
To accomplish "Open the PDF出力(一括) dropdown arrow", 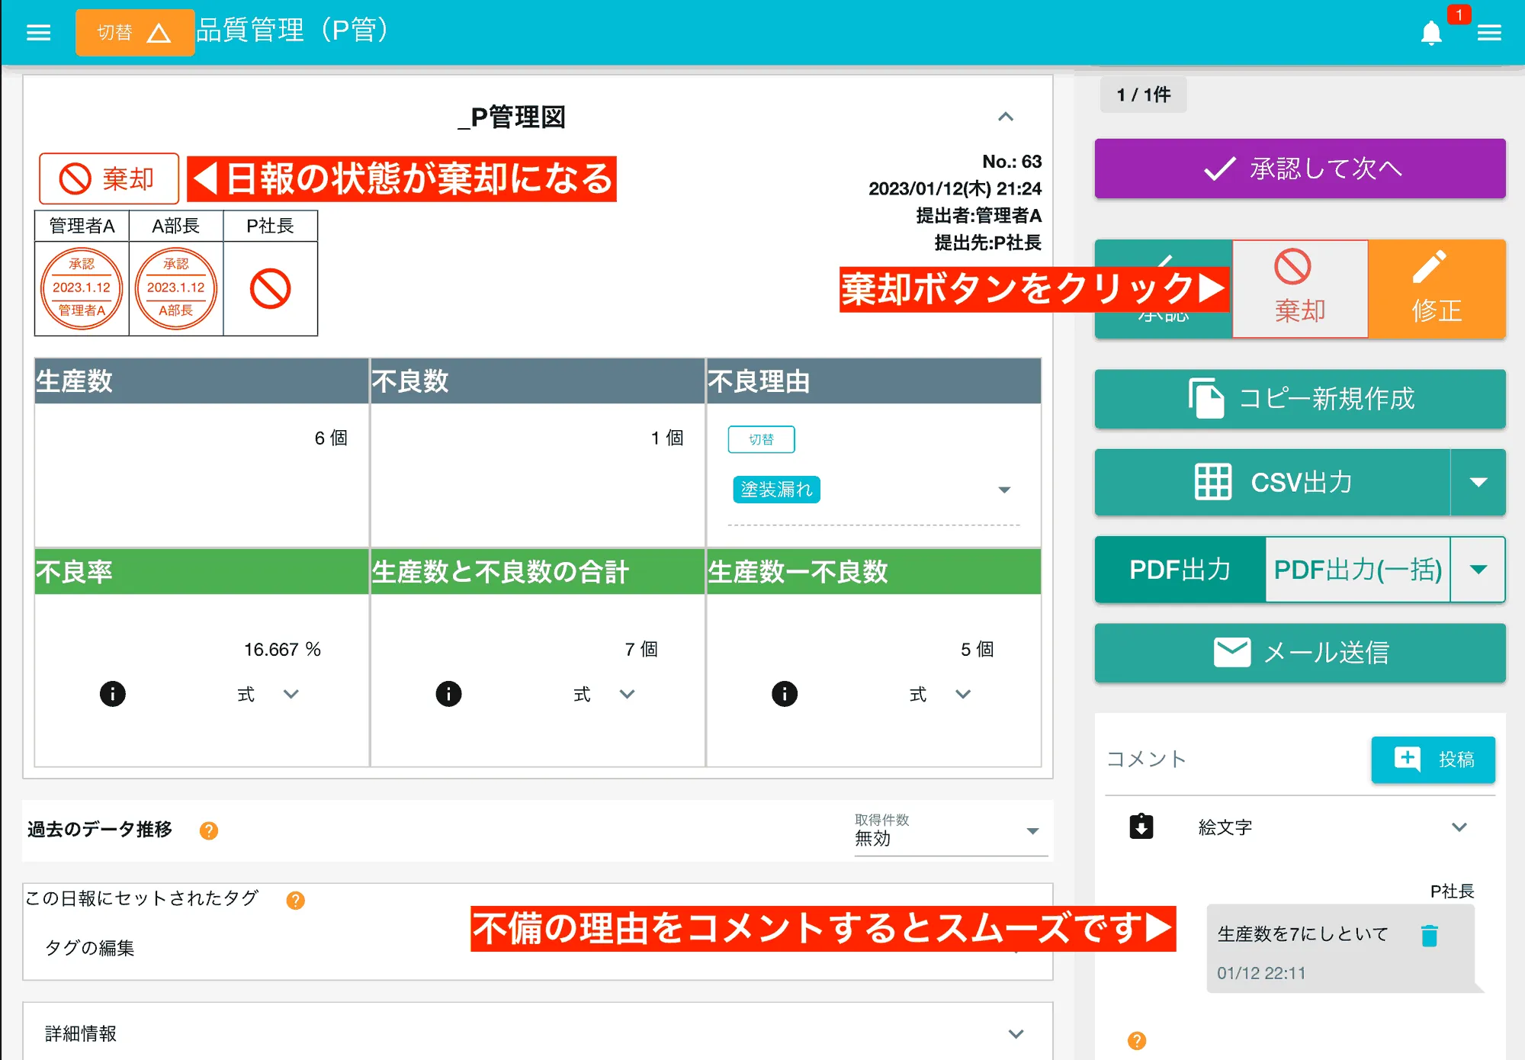I will 1479,570.
